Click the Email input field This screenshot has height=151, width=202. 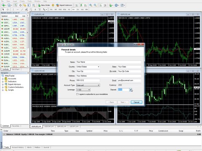pos(129,81)
